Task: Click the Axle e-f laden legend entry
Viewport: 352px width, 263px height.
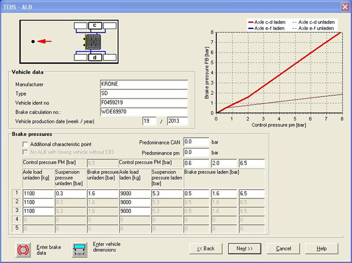Action: click(266, 29)
